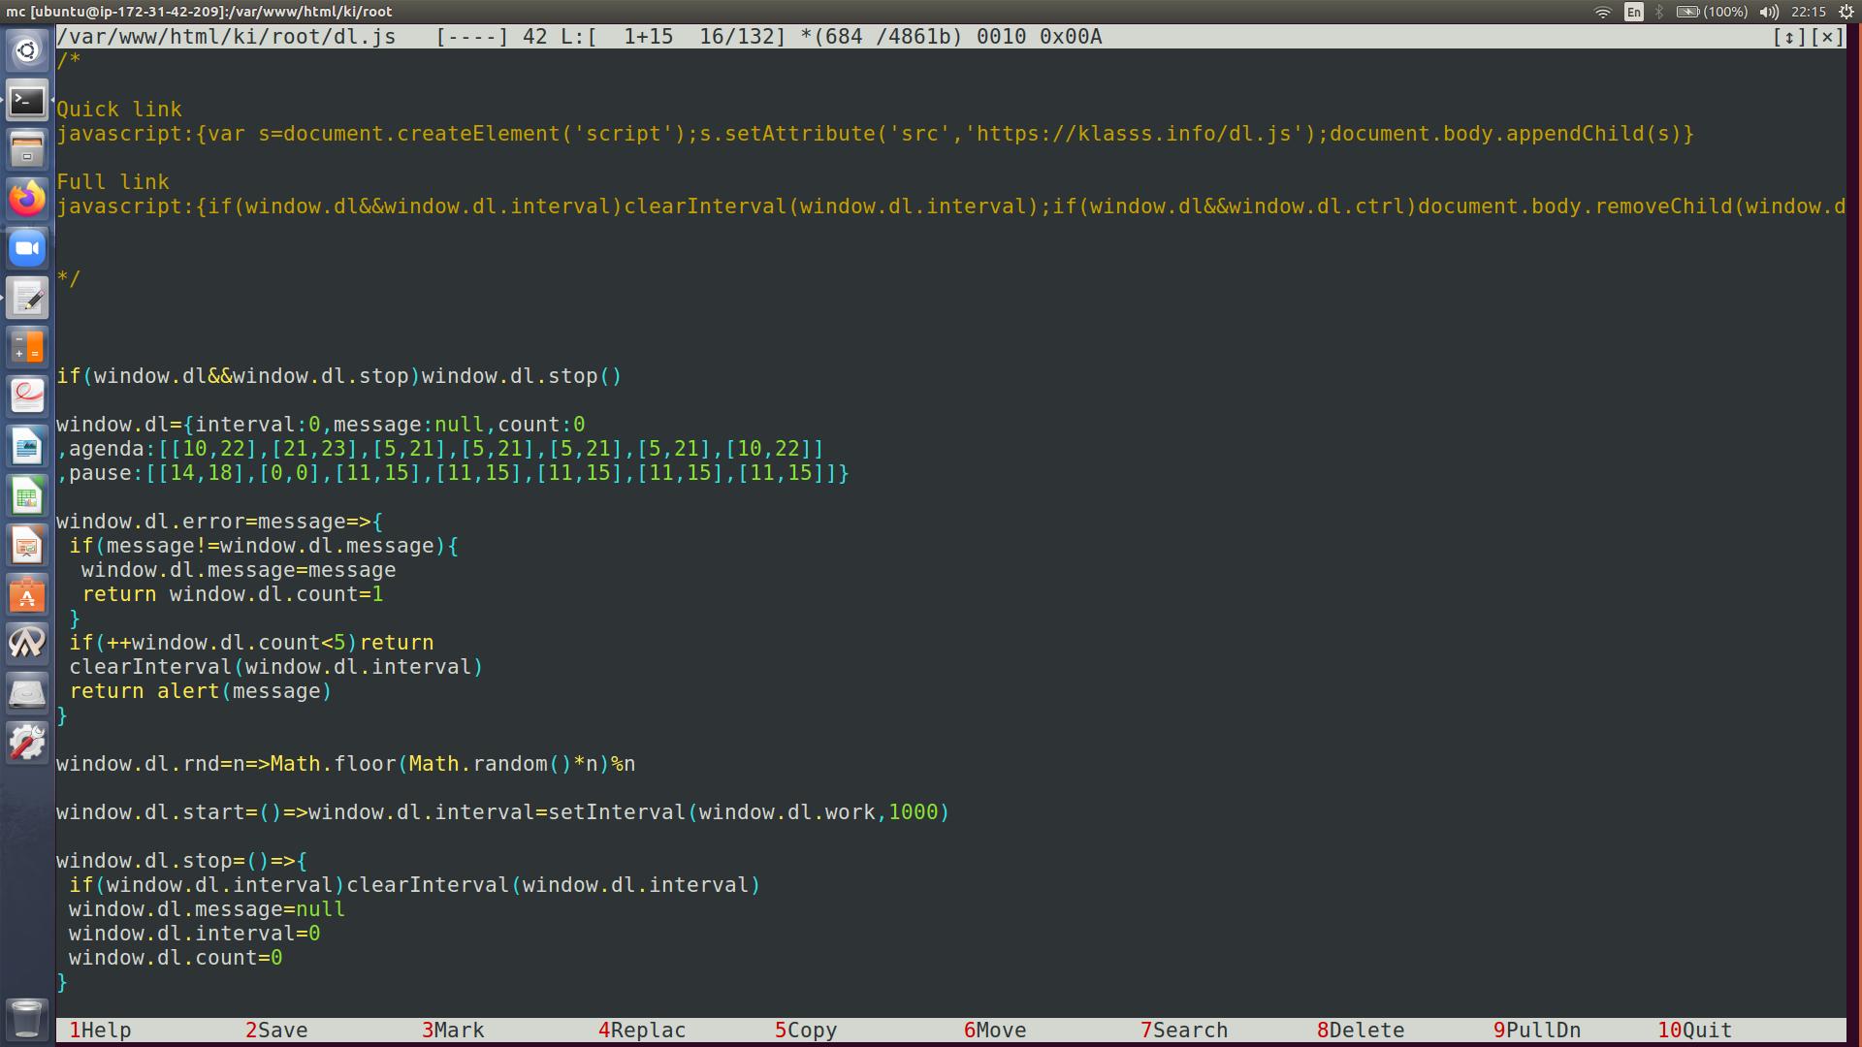Open the Wi-Fi network menu
The width and height of the screenshot is (1862, 1047).
tap(1603, 12)
